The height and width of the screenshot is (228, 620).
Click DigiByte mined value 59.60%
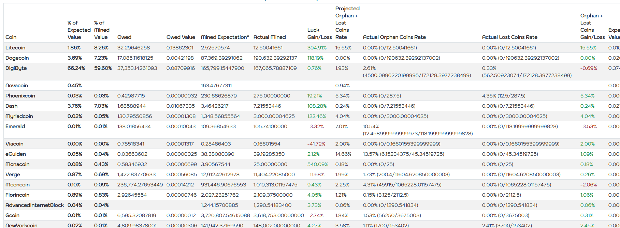click(x=103, y=68)
